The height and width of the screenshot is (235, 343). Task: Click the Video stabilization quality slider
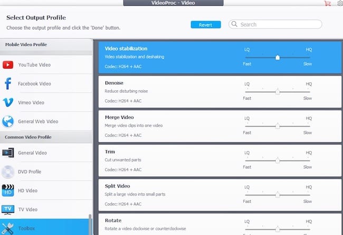pyautogui.click(x=278, y=58)
